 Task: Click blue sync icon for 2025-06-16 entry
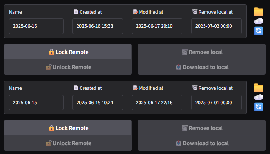tap(258, 31)
